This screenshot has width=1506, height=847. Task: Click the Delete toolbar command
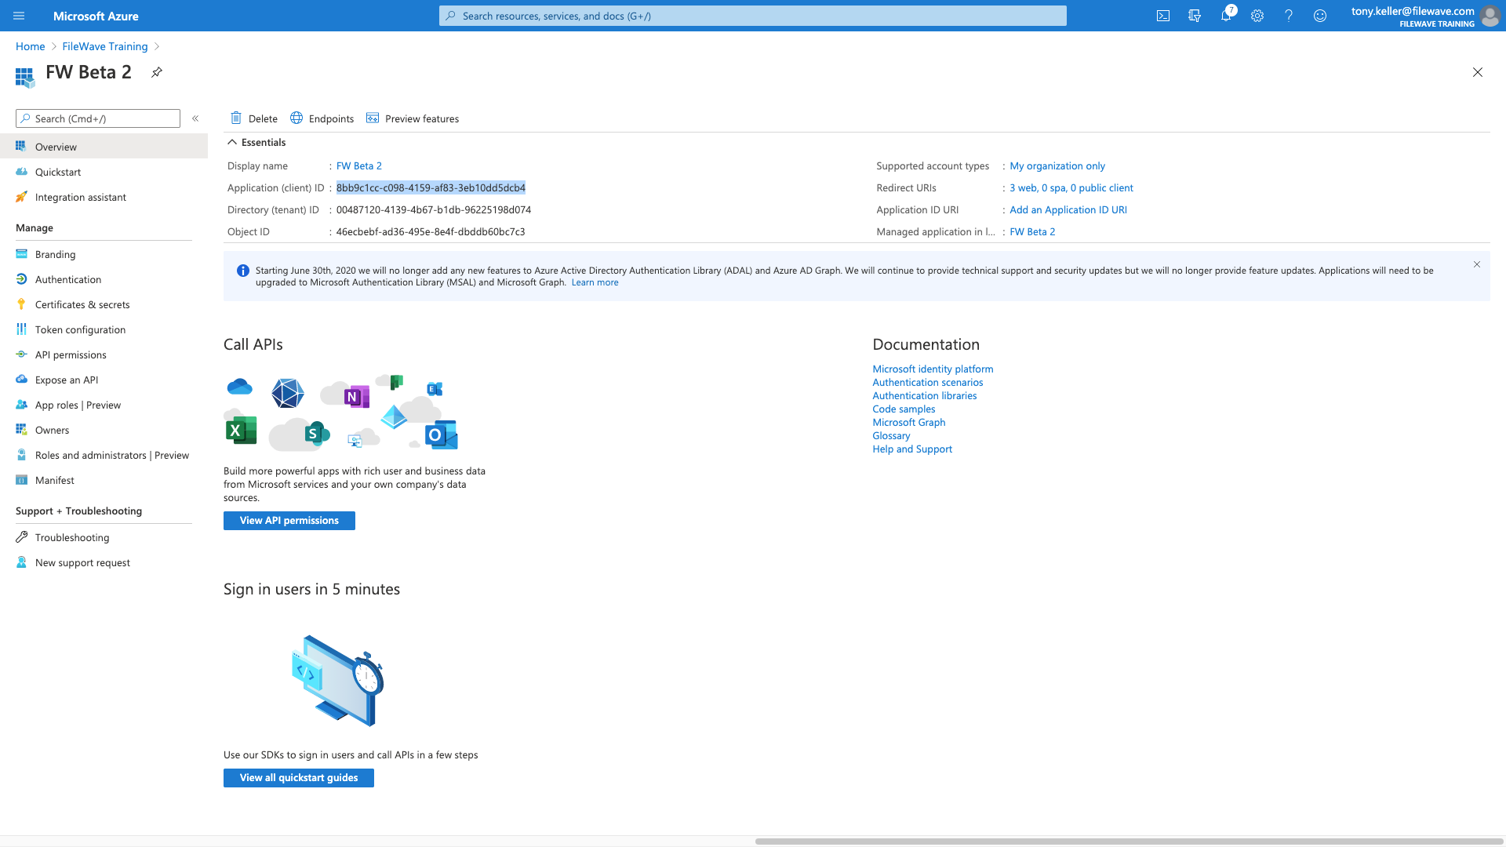[254, 118]
